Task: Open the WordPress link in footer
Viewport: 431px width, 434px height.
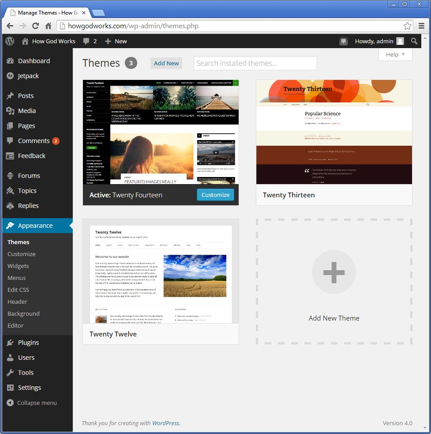Action: click(166, 423)
